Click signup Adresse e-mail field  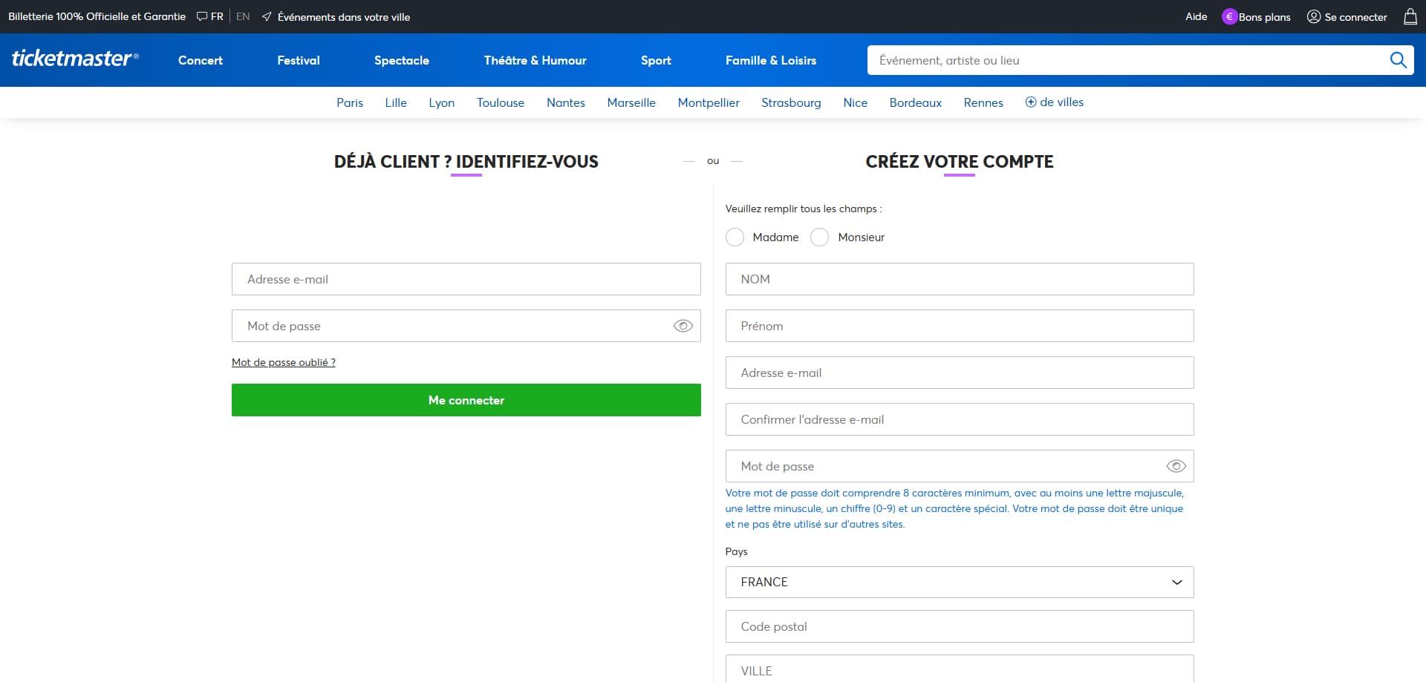point(960,373)
